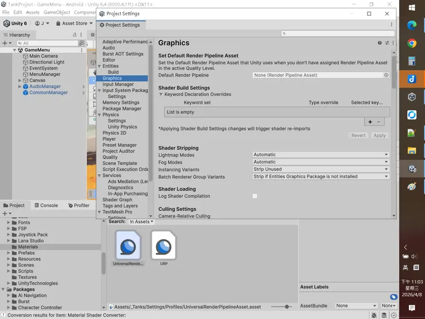Open the AssetBundle name dropdown
This screenshot has width=425, height=319.
[356, 306]
